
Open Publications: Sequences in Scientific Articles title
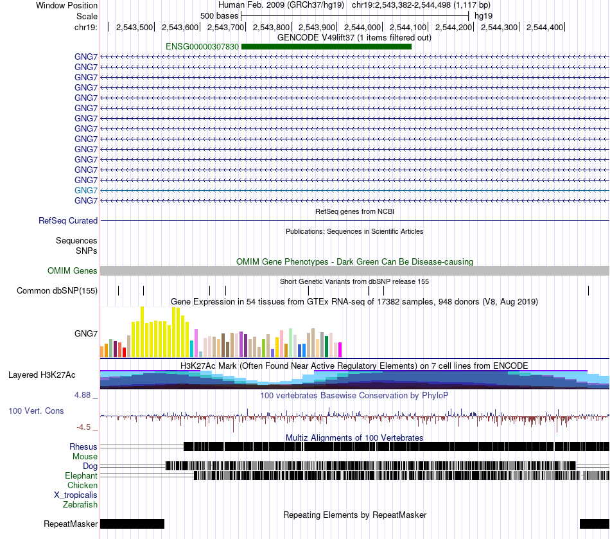(354, 231)
